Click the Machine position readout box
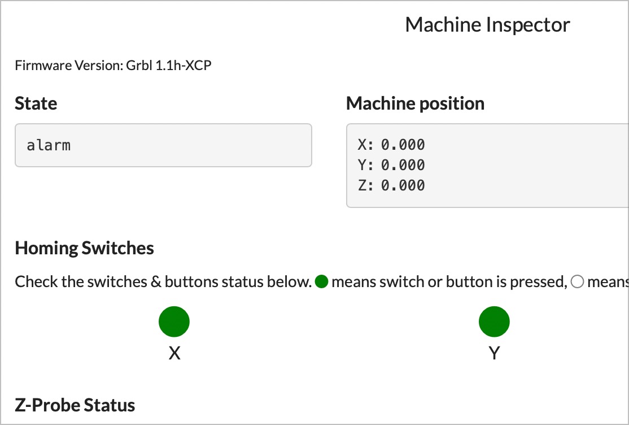629x425 pixels. point(487,166)
